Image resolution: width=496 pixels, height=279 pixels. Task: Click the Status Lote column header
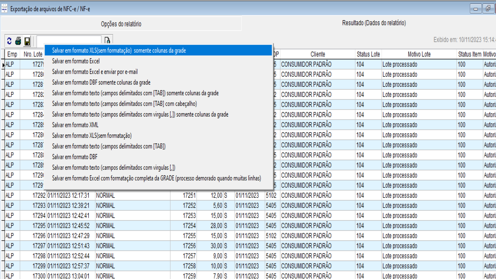pyautogui.click(x=368, y=54)
